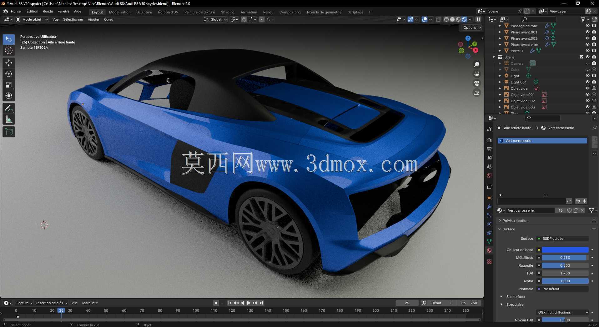This screenshot has height=327, width=599.
Task: Expand Phare avant.001 in outliner
Action: [500, 32]
